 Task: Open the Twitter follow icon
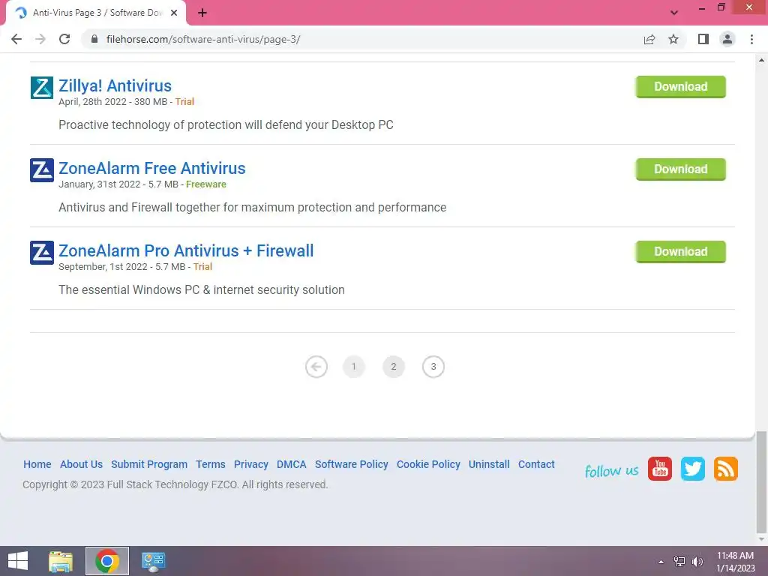click(692, 469)
